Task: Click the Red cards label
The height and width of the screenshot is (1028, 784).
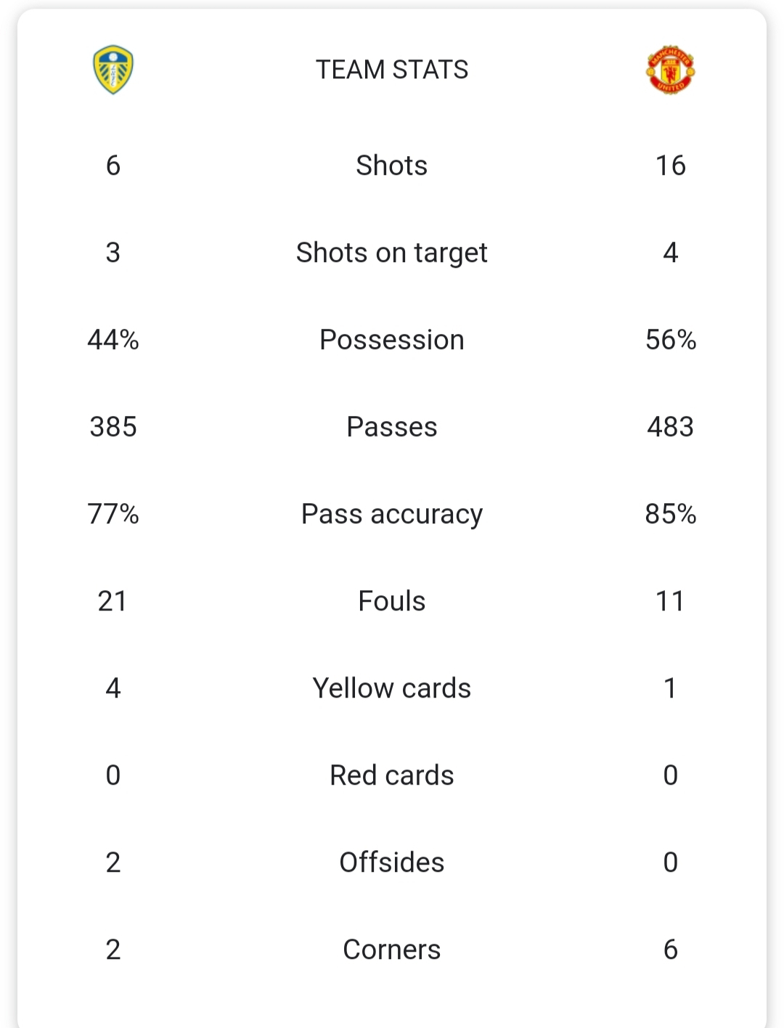Action: click(x=392, y=775)
